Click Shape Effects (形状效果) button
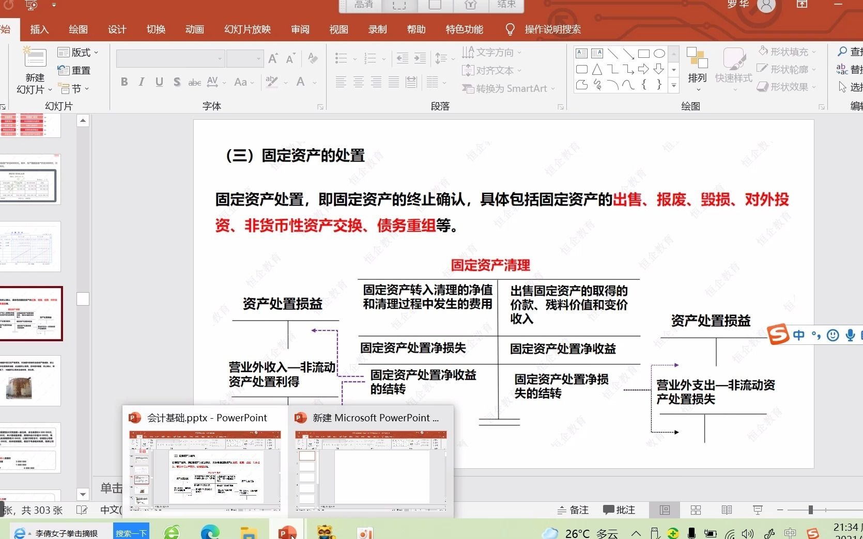 tap(787, 87)
